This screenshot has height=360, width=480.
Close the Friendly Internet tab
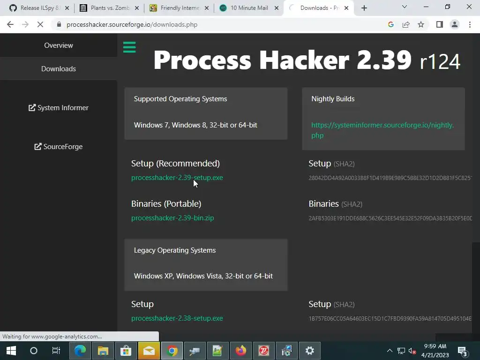point(207,8)
